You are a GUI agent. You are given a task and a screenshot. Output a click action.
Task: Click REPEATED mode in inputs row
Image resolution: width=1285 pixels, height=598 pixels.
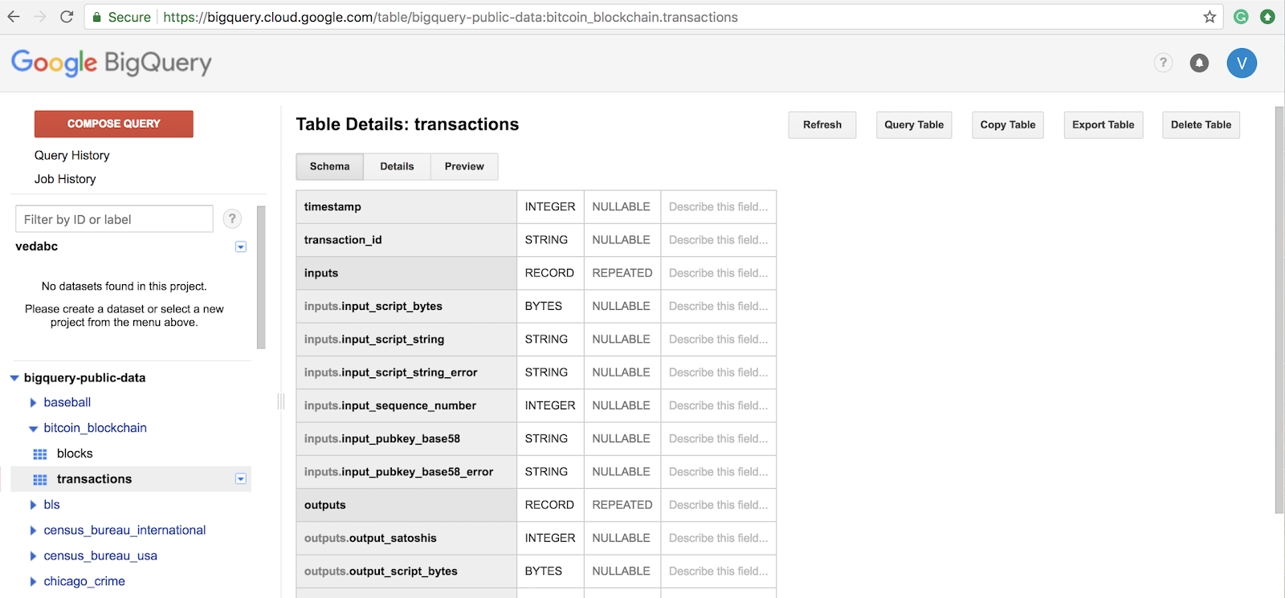coord(622,273)
